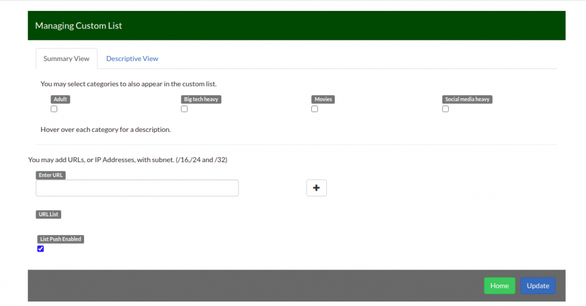Focus the Enter URL input field
Image resolution: width=586 pixels, height=306 pixels.
(x=137, y=188)
